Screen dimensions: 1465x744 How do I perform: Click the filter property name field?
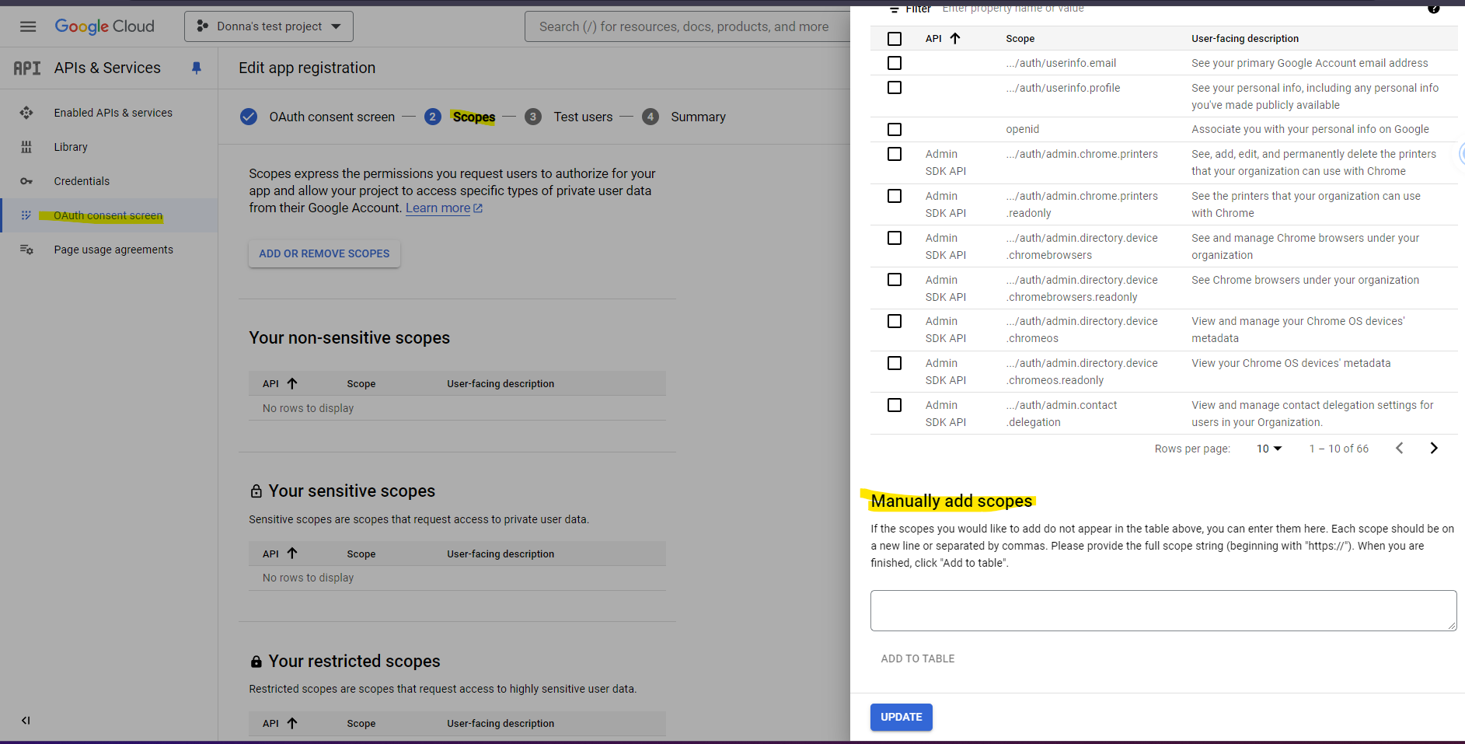point(1013,9)
